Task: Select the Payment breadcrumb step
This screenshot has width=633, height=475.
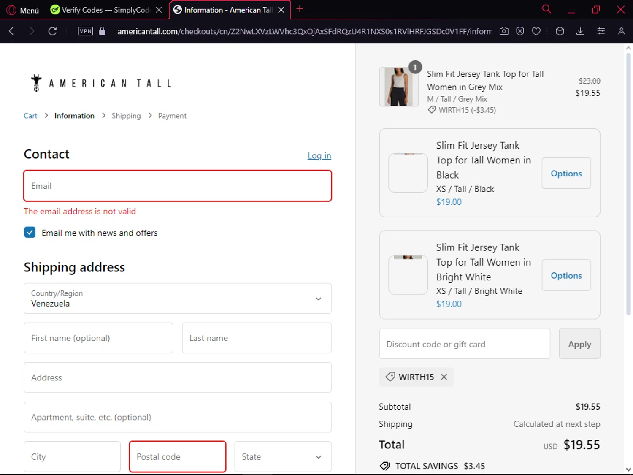Action: coord(172,116)
